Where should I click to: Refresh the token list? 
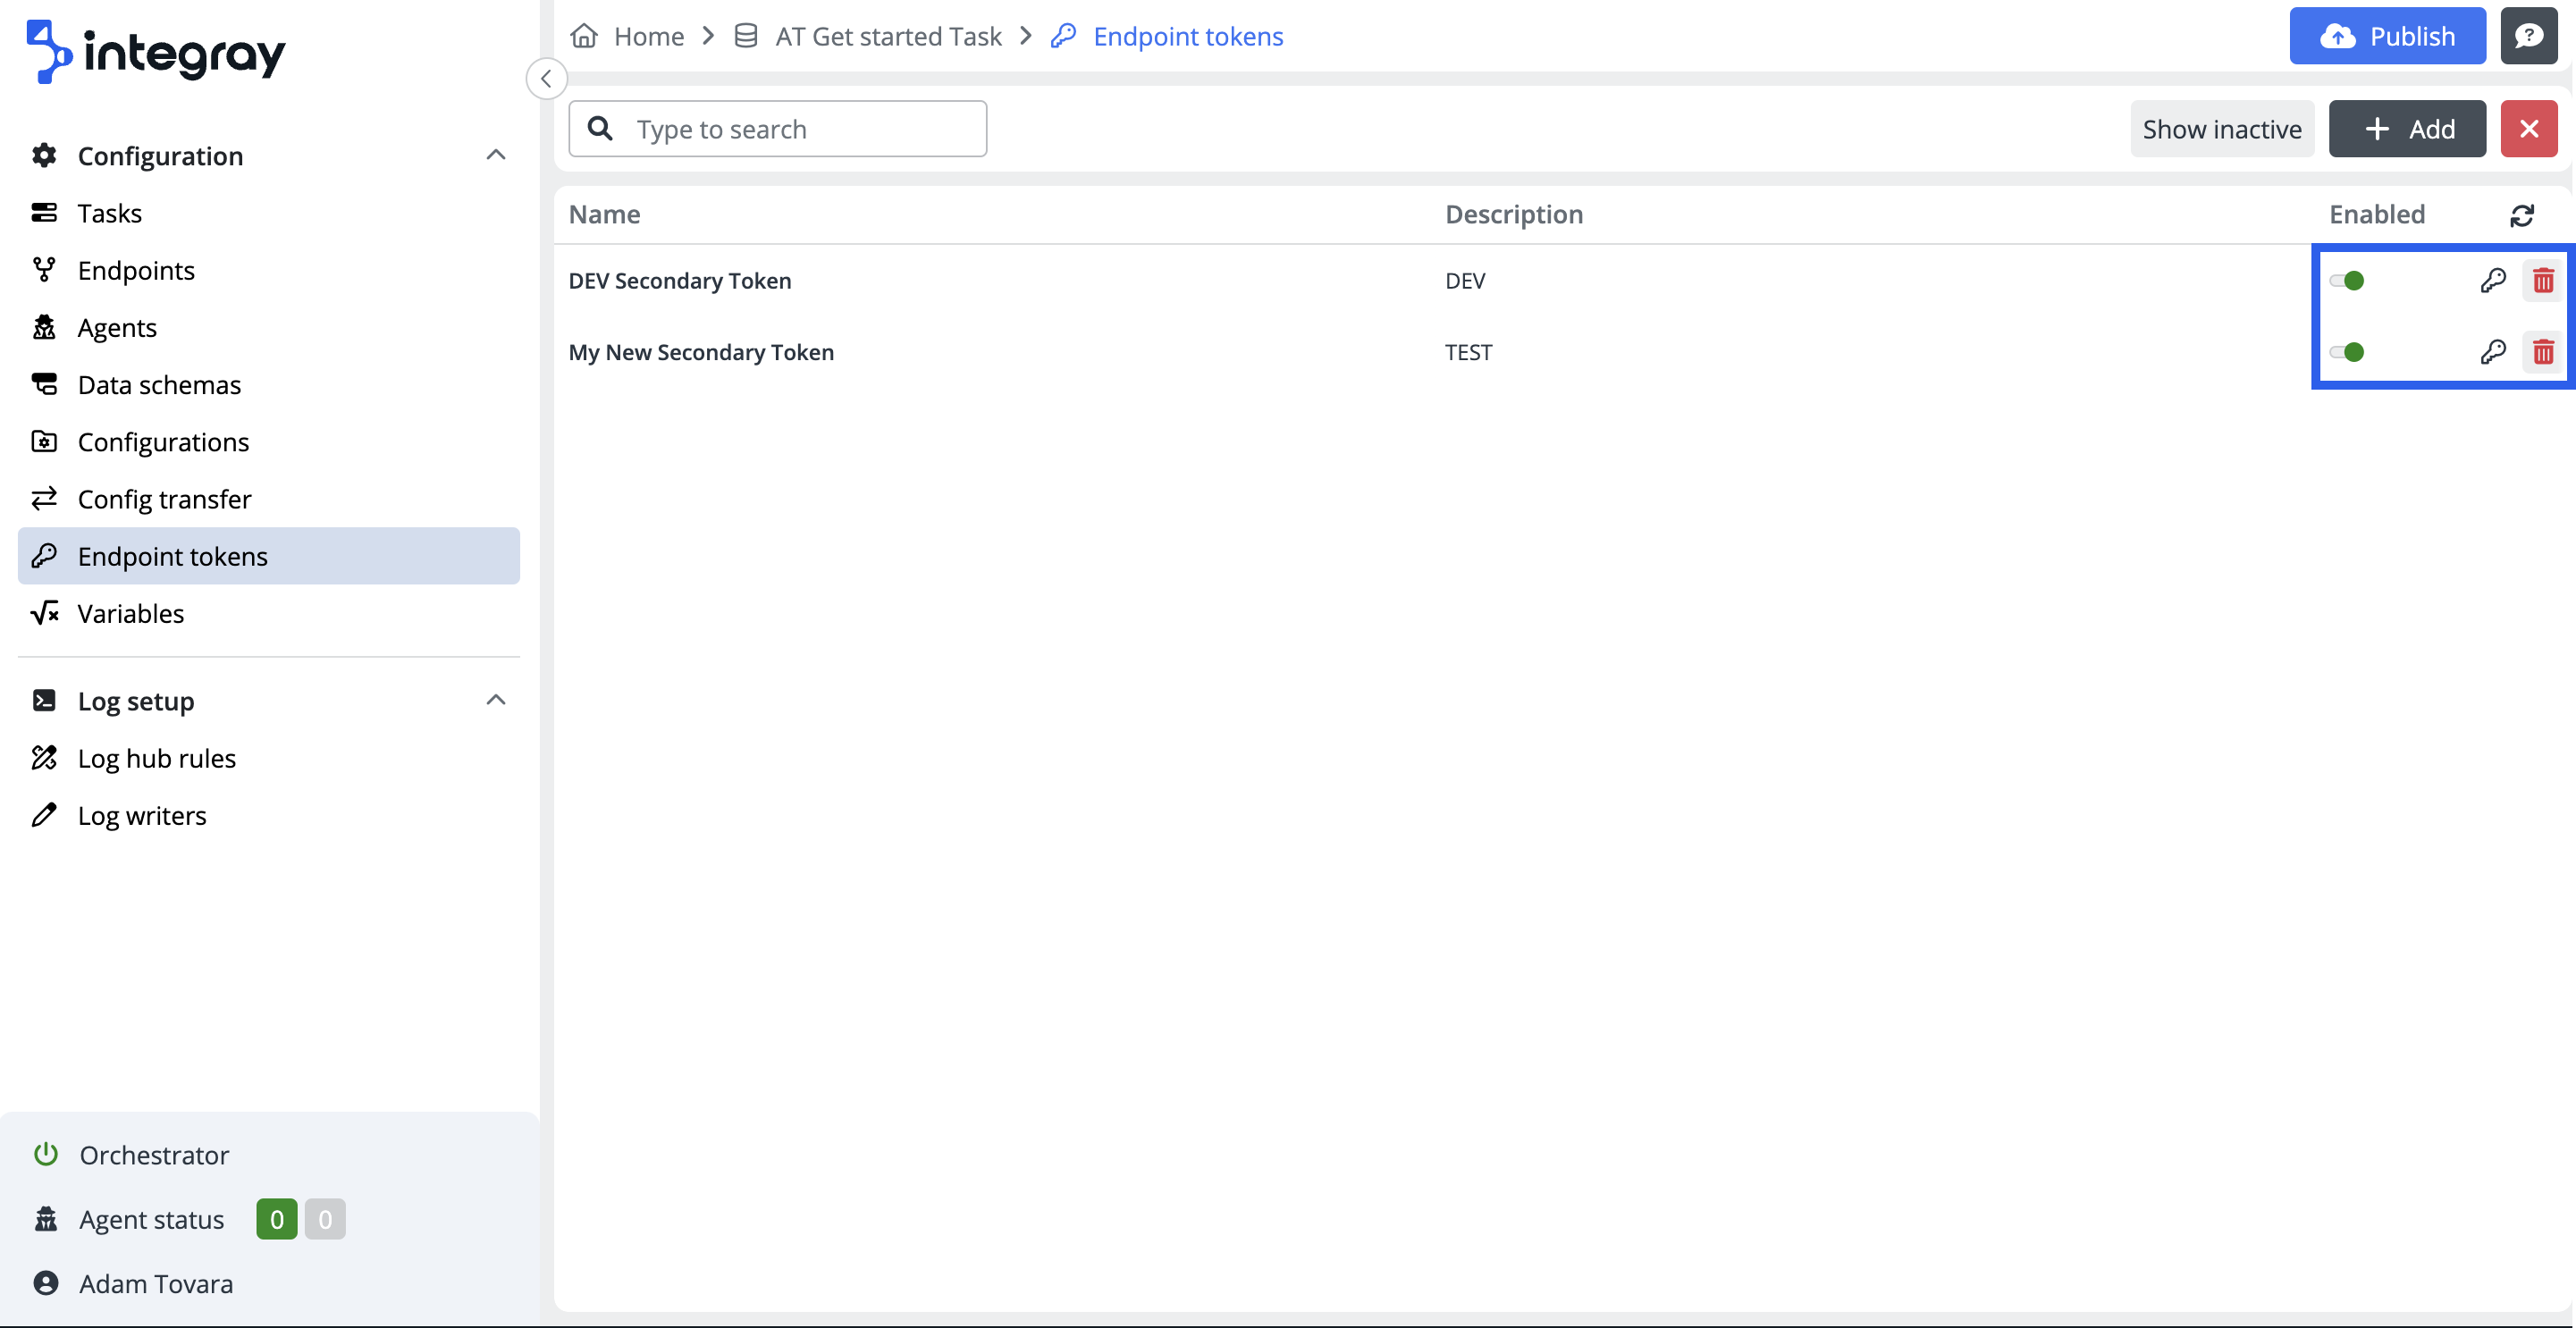point(2521,215)
